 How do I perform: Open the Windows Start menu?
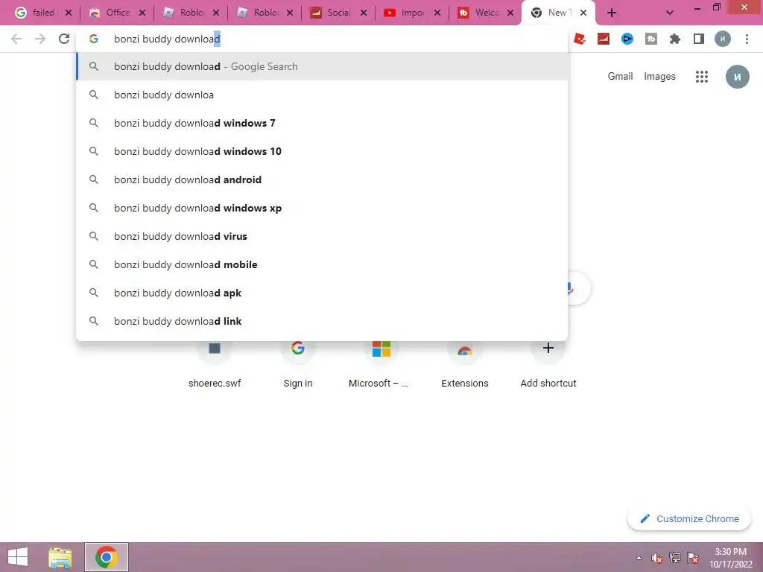[x=18, y=557]
